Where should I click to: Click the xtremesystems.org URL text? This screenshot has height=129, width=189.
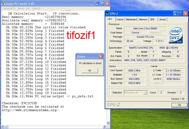[x=30, y=110]
